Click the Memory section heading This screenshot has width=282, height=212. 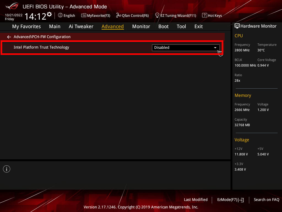(243, 95)
